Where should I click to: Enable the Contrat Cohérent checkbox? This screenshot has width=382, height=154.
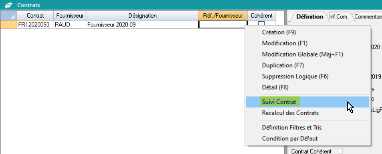coord(340,151)
